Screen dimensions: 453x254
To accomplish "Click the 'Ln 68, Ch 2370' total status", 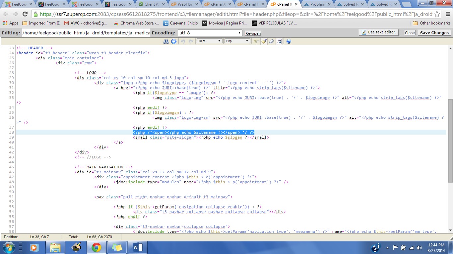I will click(x=99, y=237).
